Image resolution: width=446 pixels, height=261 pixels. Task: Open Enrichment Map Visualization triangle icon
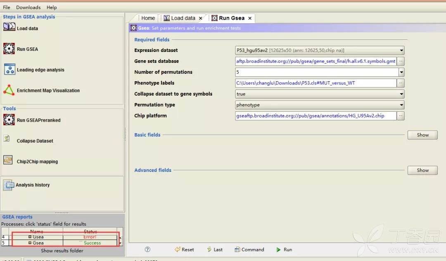[9, 90]
